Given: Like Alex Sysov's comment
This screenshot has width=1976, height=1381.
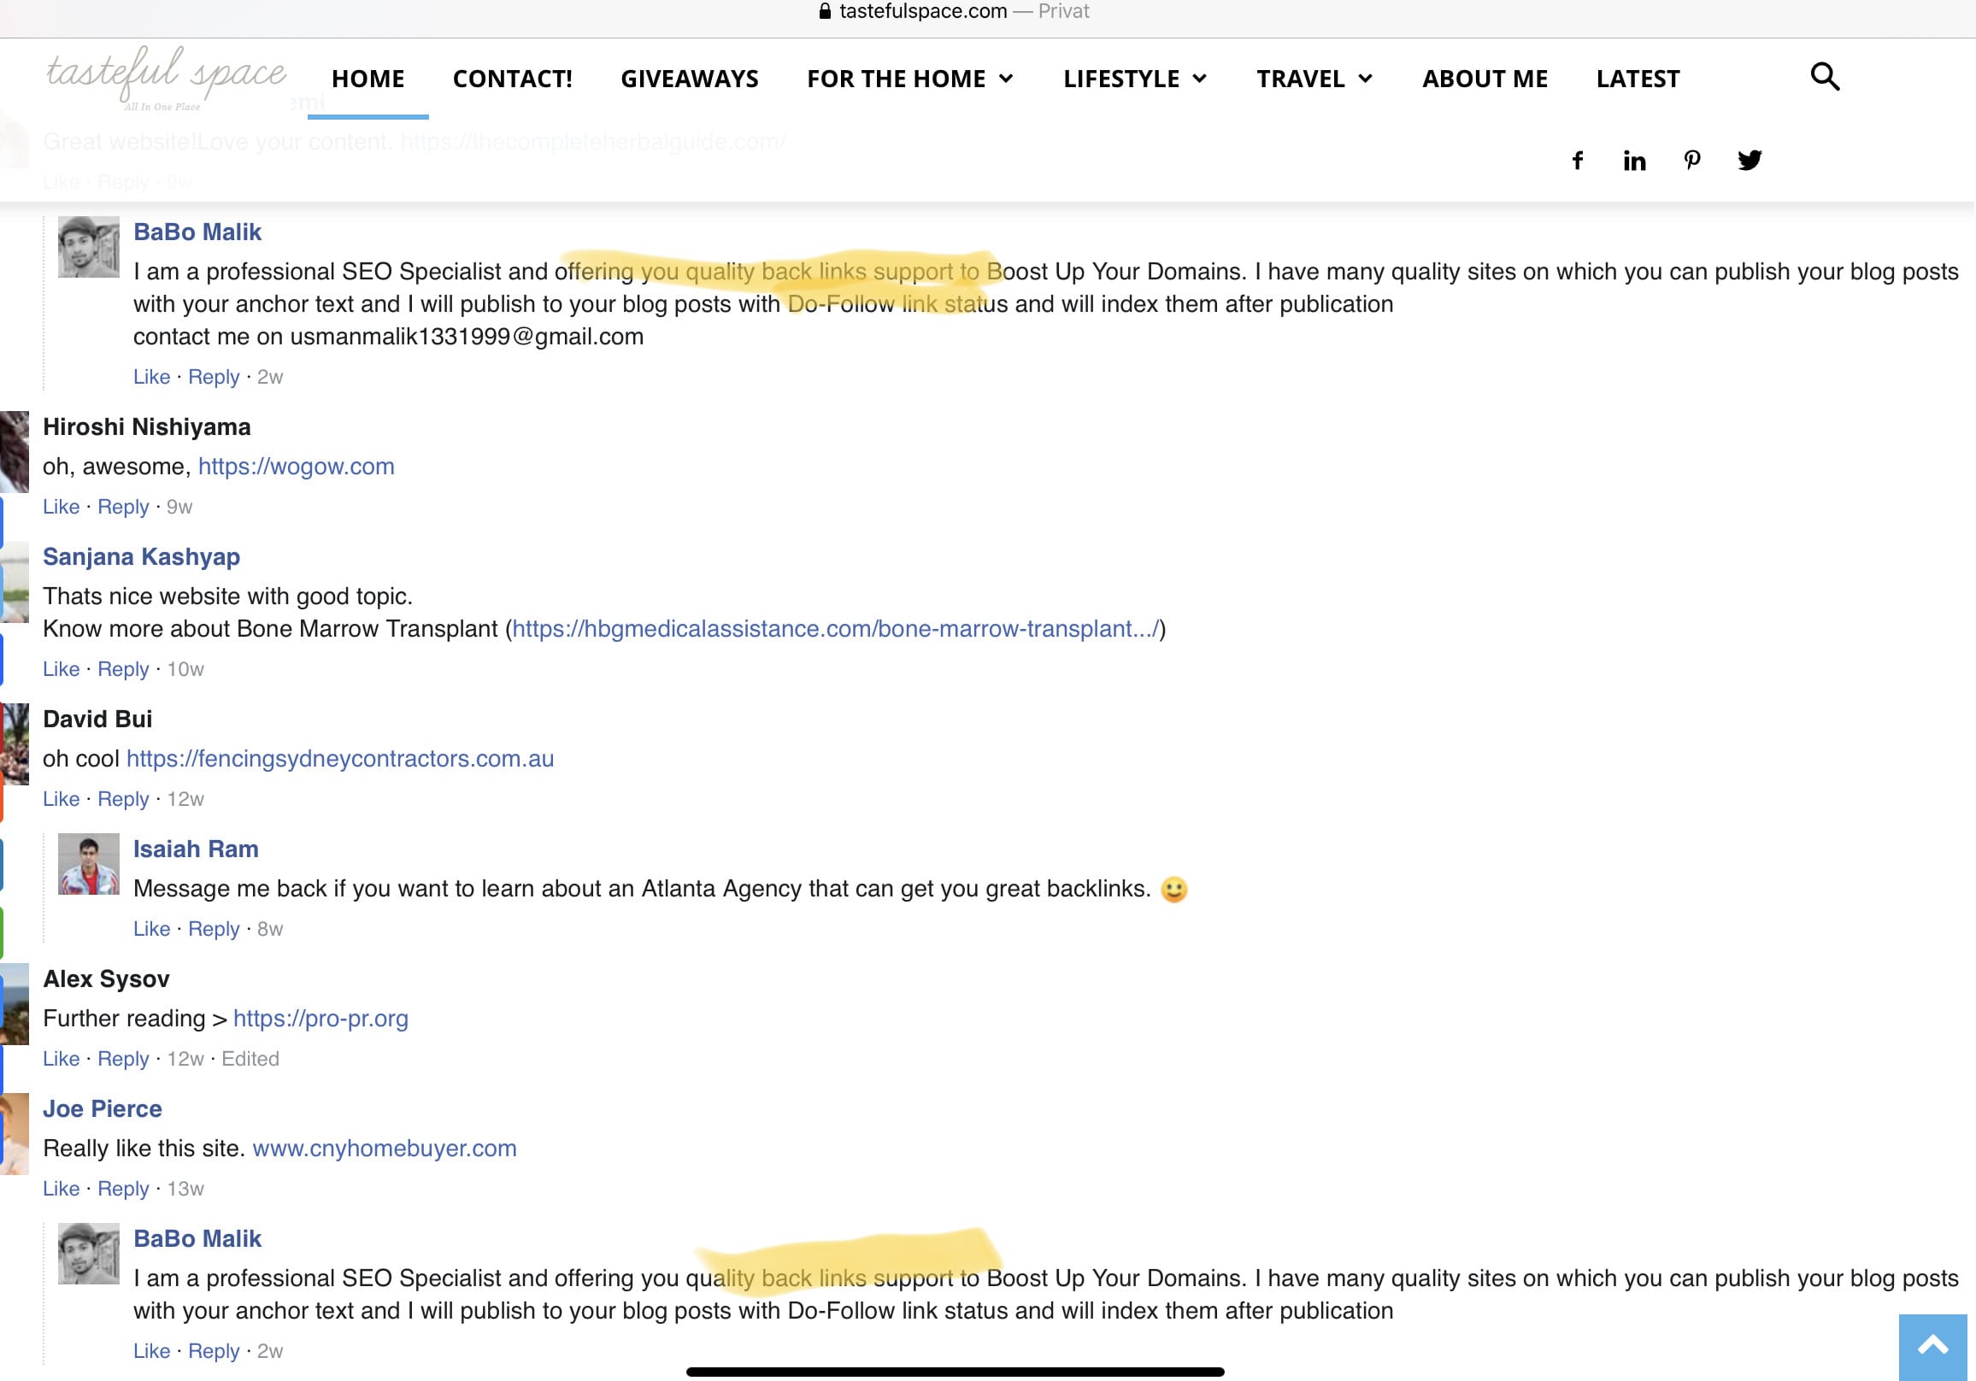Looking at the screenshot, I should coord(61,1059).
